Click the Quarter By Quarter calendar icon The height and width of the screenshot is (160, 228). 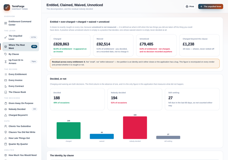(x=5, y=144)
